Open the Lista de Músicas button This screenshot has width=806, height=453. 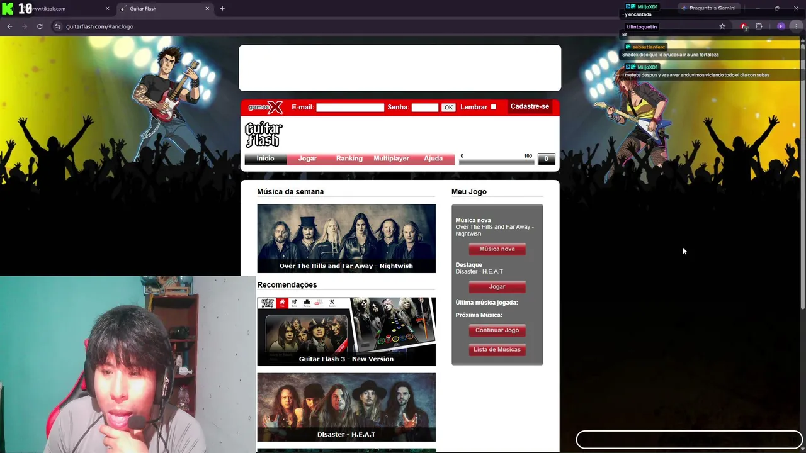[x=497, y=350]
